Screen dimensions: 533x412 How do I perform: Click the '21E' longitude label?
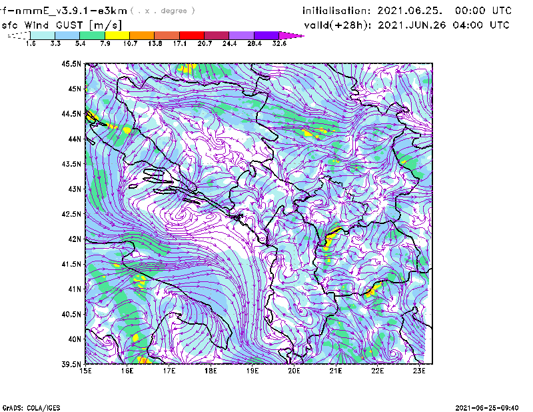coord(336,371)
